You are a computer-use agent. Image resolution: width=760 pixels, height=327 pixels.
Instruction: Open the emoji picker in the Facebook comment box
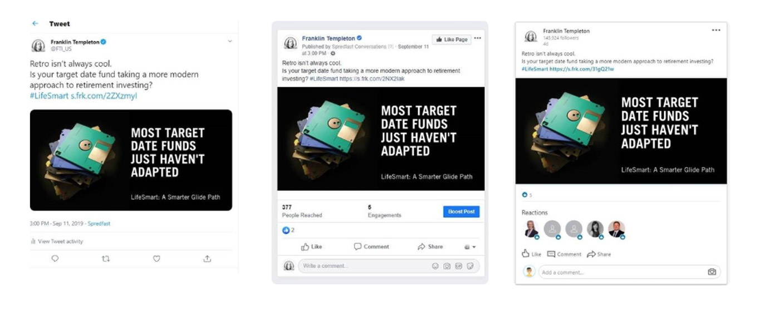tap(435, 266)
